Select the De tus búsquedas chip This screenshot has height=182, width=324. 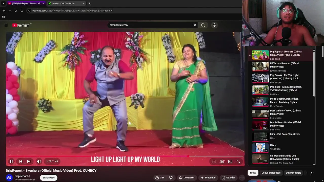click(271, 173)
